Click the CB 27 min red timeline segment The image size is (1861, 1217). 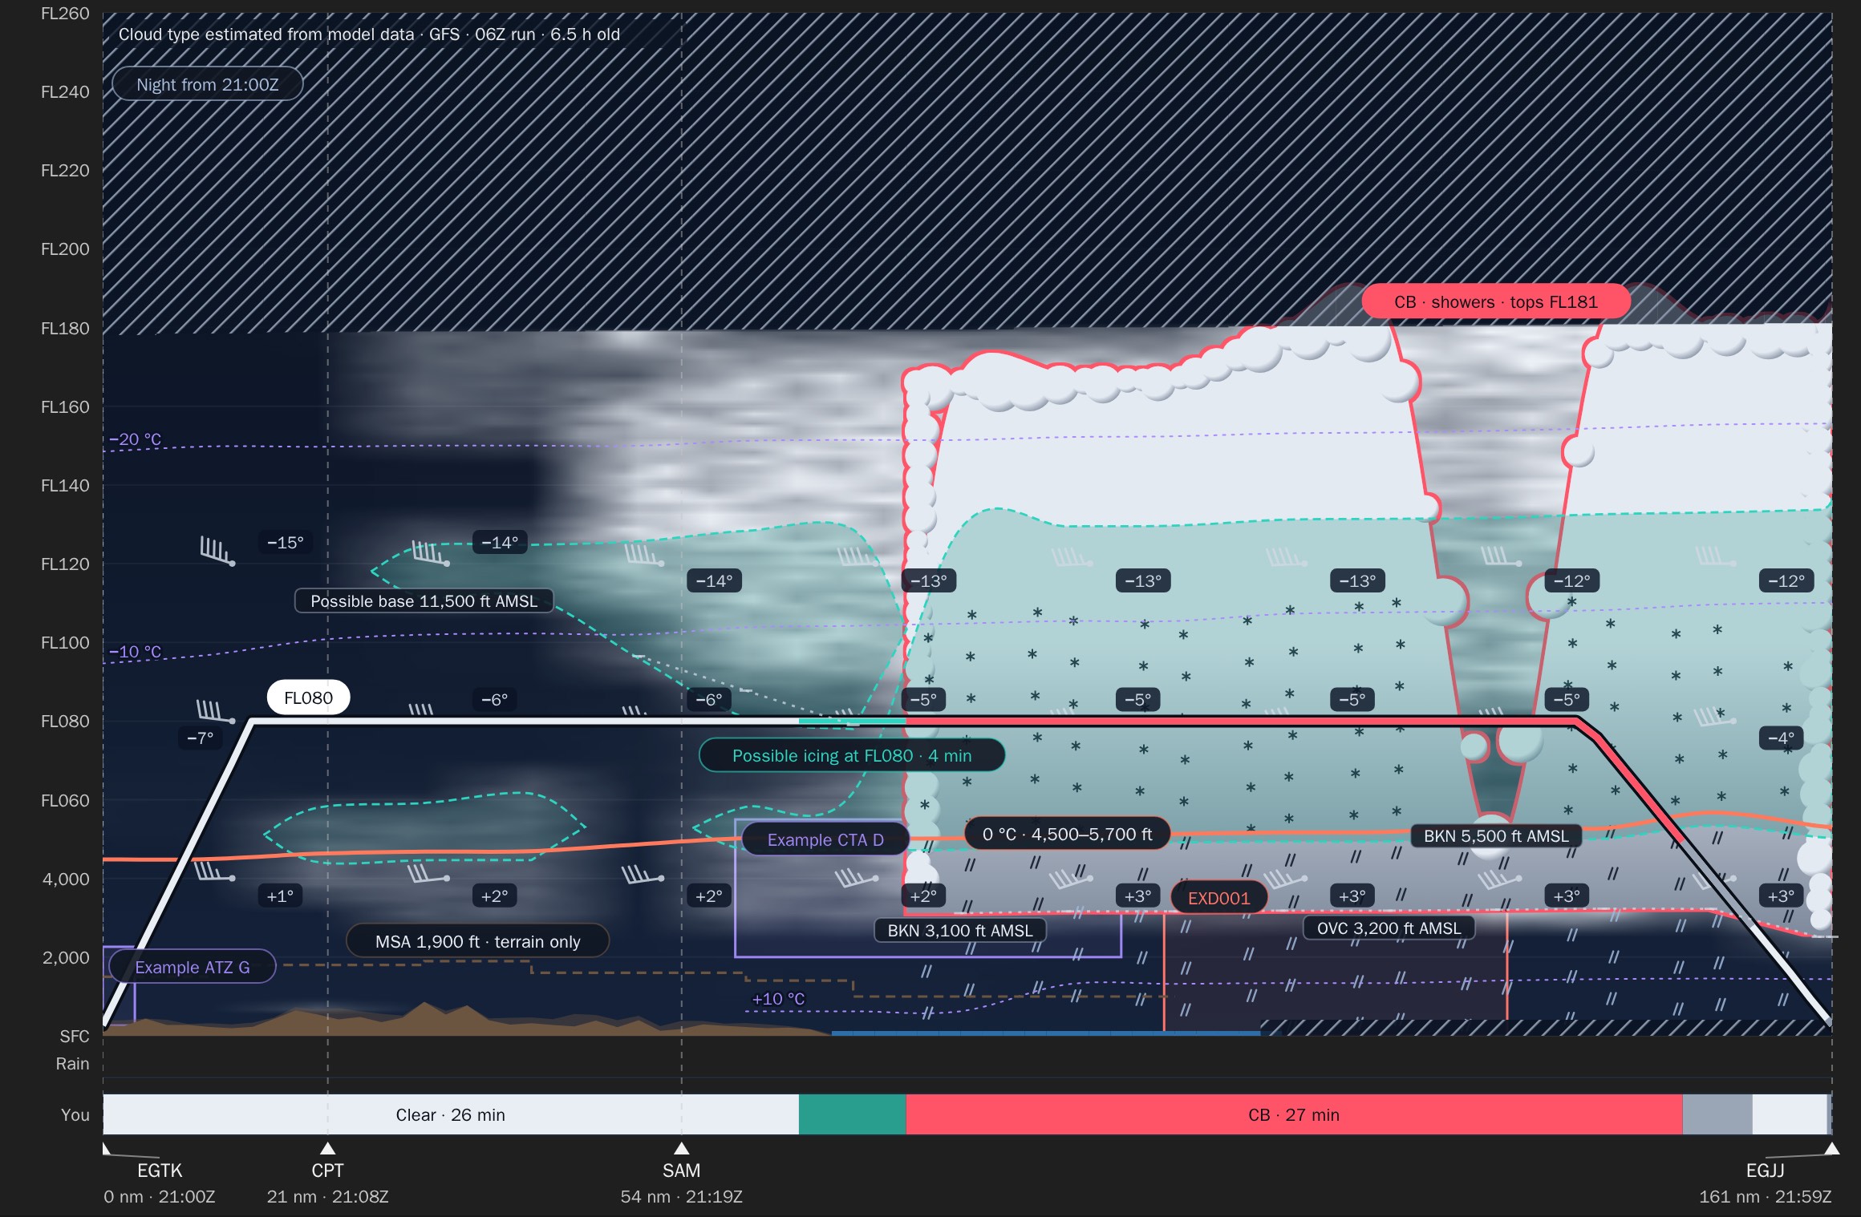click(1294, 1114)
